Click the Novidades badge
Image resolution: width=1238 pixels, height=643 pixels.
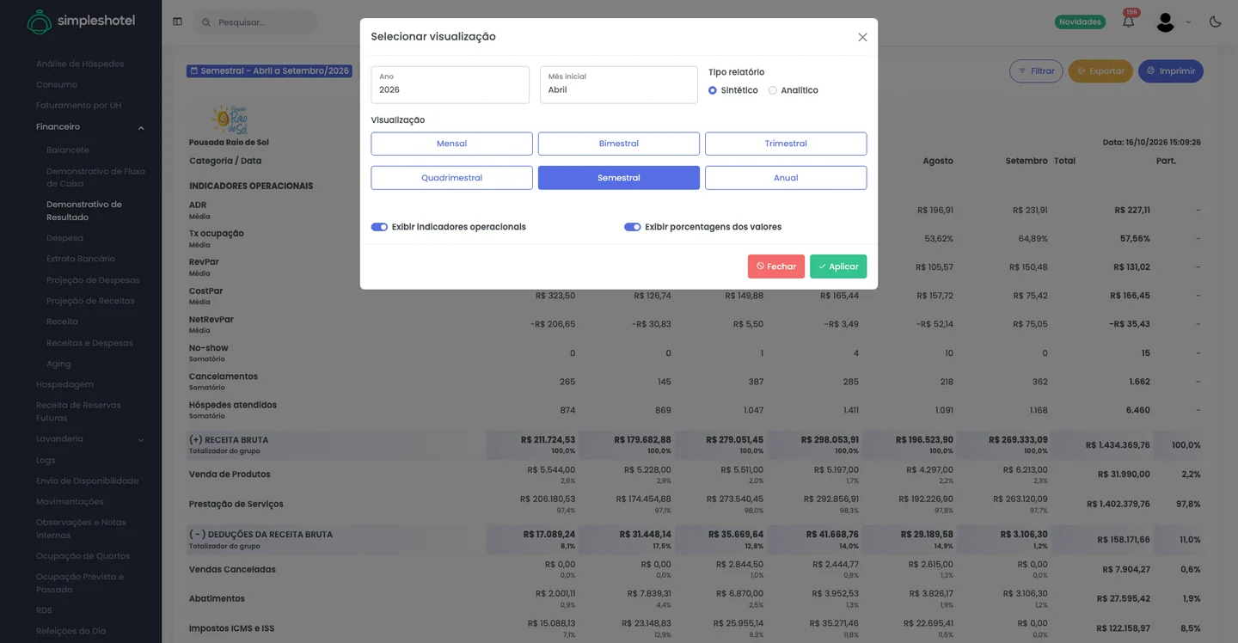1080,21
